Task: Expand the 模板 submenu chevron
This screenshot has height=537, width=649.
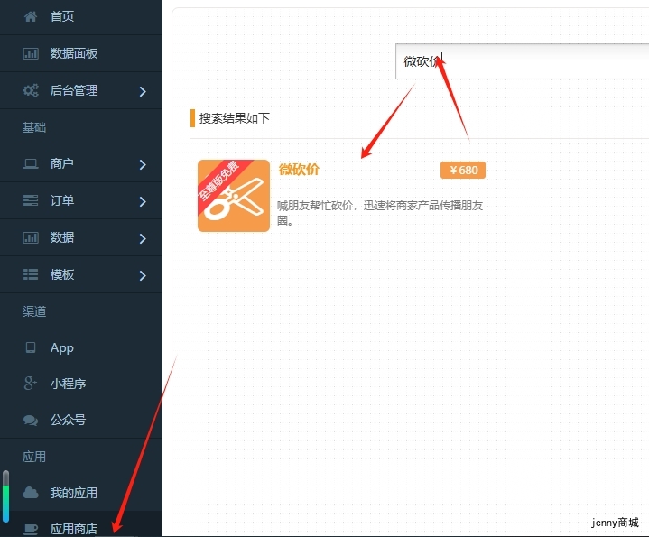Action: click(x=143, y=275)
